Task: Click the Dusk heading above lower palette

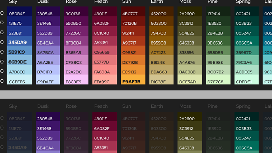Action: click(x=43, y=106)
